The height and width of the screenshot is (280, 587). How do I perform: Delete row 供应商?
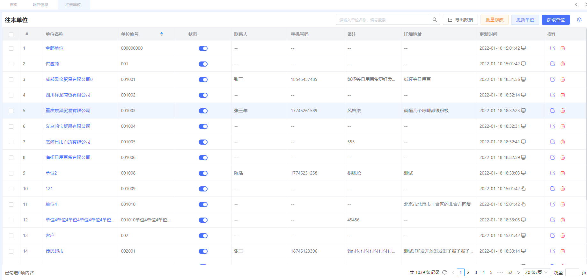pyautogui.click(x=563, y=64)
